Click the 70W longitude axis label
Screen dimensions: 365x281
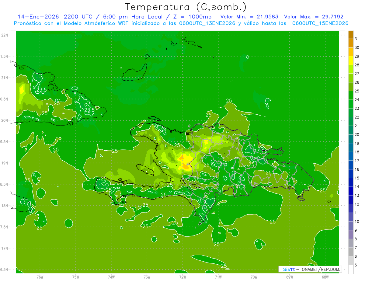[x=254, y=277]
